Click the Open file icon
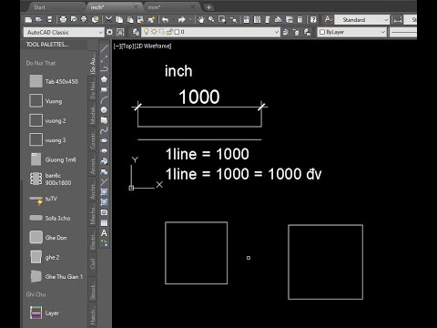The width and height of the screenshot is (437, 328). (x=39, y=20)
